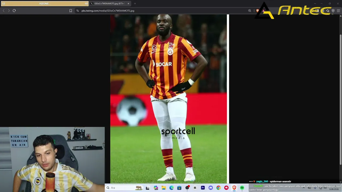Open OBS Studio from taskbar
The height and width of the screenshot is (192, 342).
click(x=187, y=188)
